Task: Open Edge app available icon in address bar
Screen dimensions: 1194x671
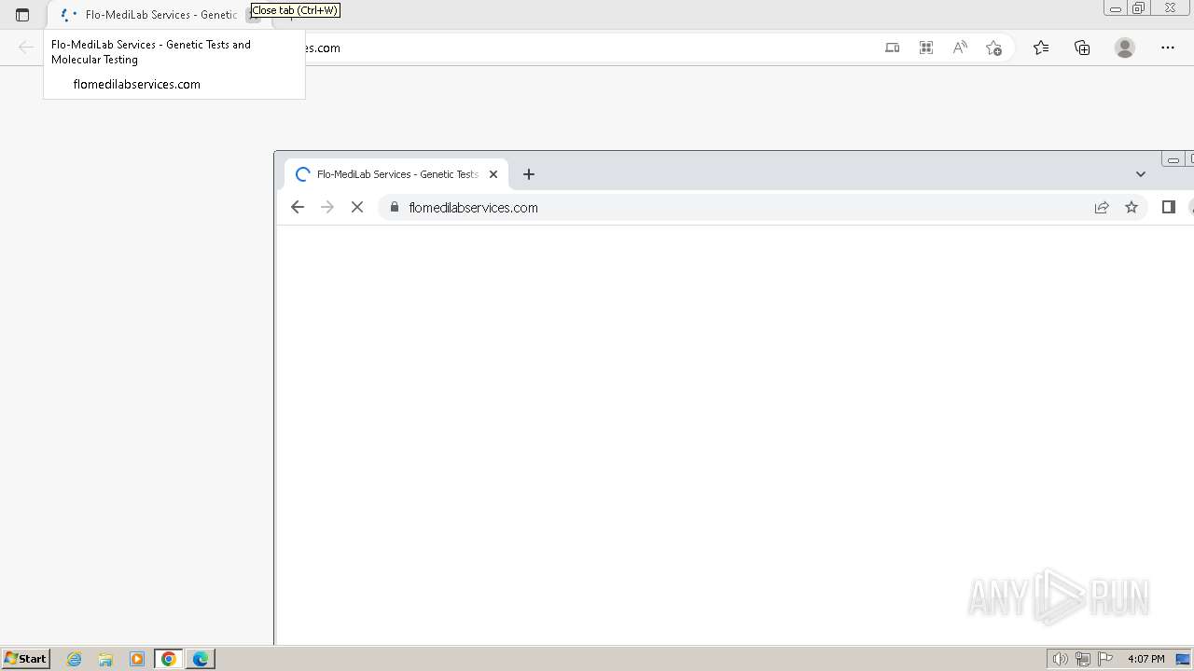Action: [892, 48]
